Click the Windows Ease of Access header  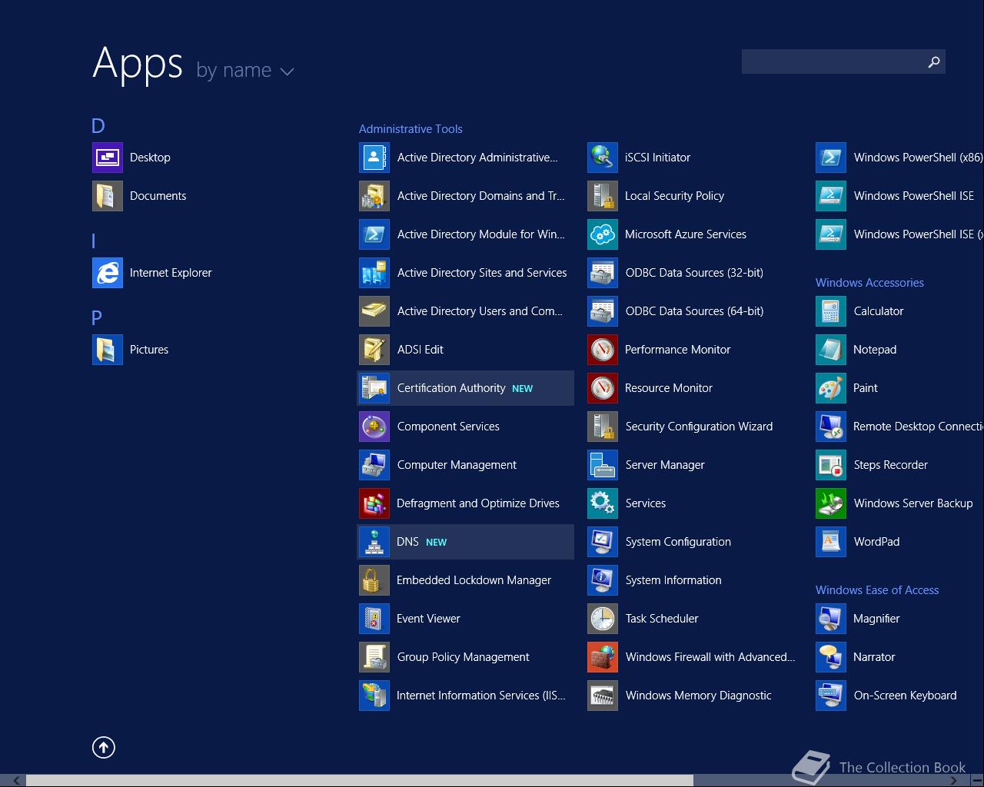pos(877,590)
